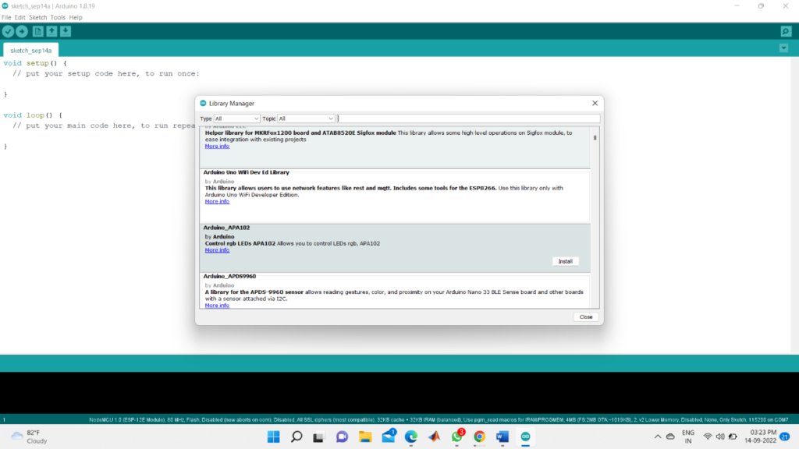Click the Upload arrow toolbar button
This screenshot has height=449, width=799.
pyautogui.click(x=22, y=31)
